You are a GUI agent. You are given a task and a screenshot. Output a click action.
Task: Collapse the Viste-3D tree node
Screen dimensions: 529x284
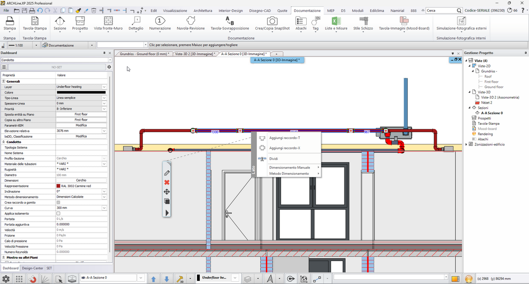[x=469, y=92]
